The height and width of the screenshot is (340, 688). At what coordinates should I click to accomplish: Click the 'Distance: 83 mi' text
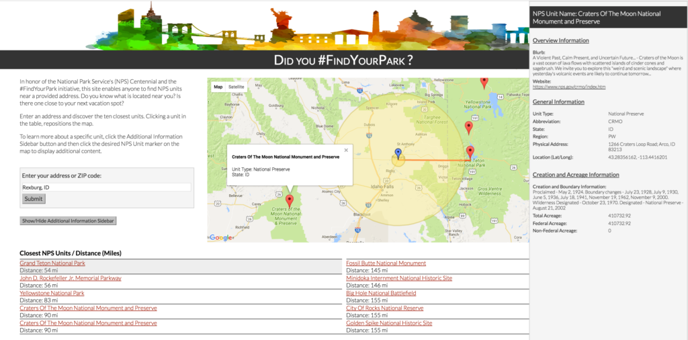(39, 300)
